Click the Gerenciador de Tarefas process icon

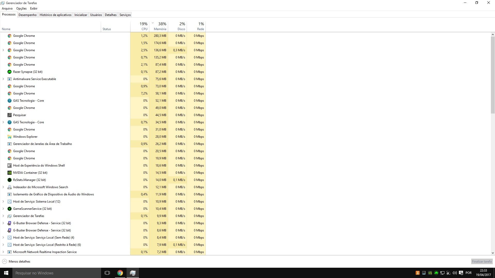[x=10, y=216]
